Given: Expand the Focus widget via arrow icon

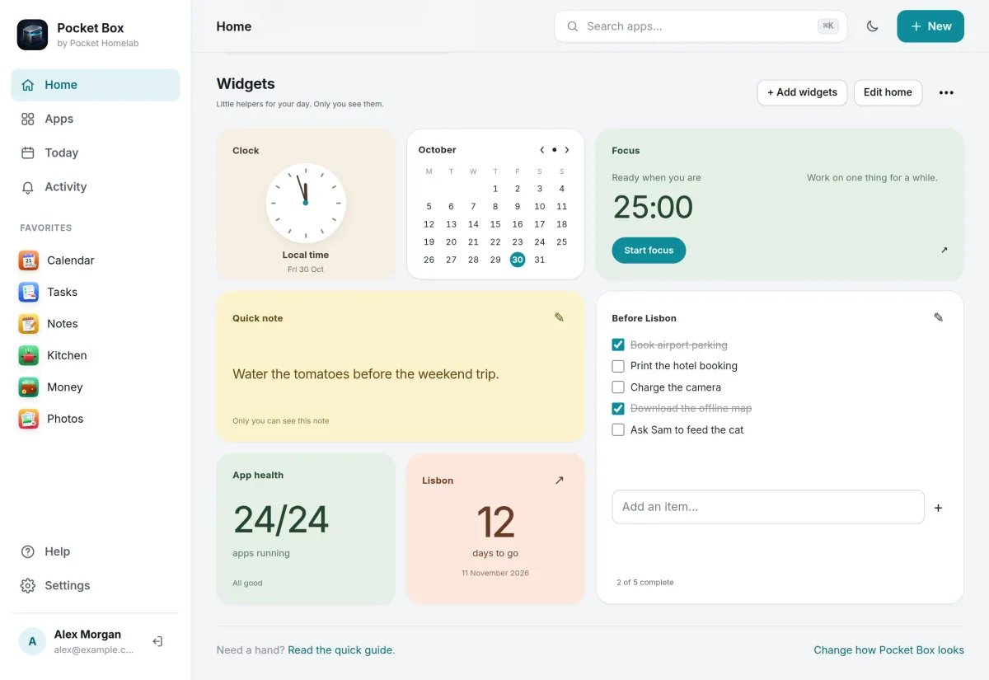Looking at the screenshot, I should coord(944,250).
